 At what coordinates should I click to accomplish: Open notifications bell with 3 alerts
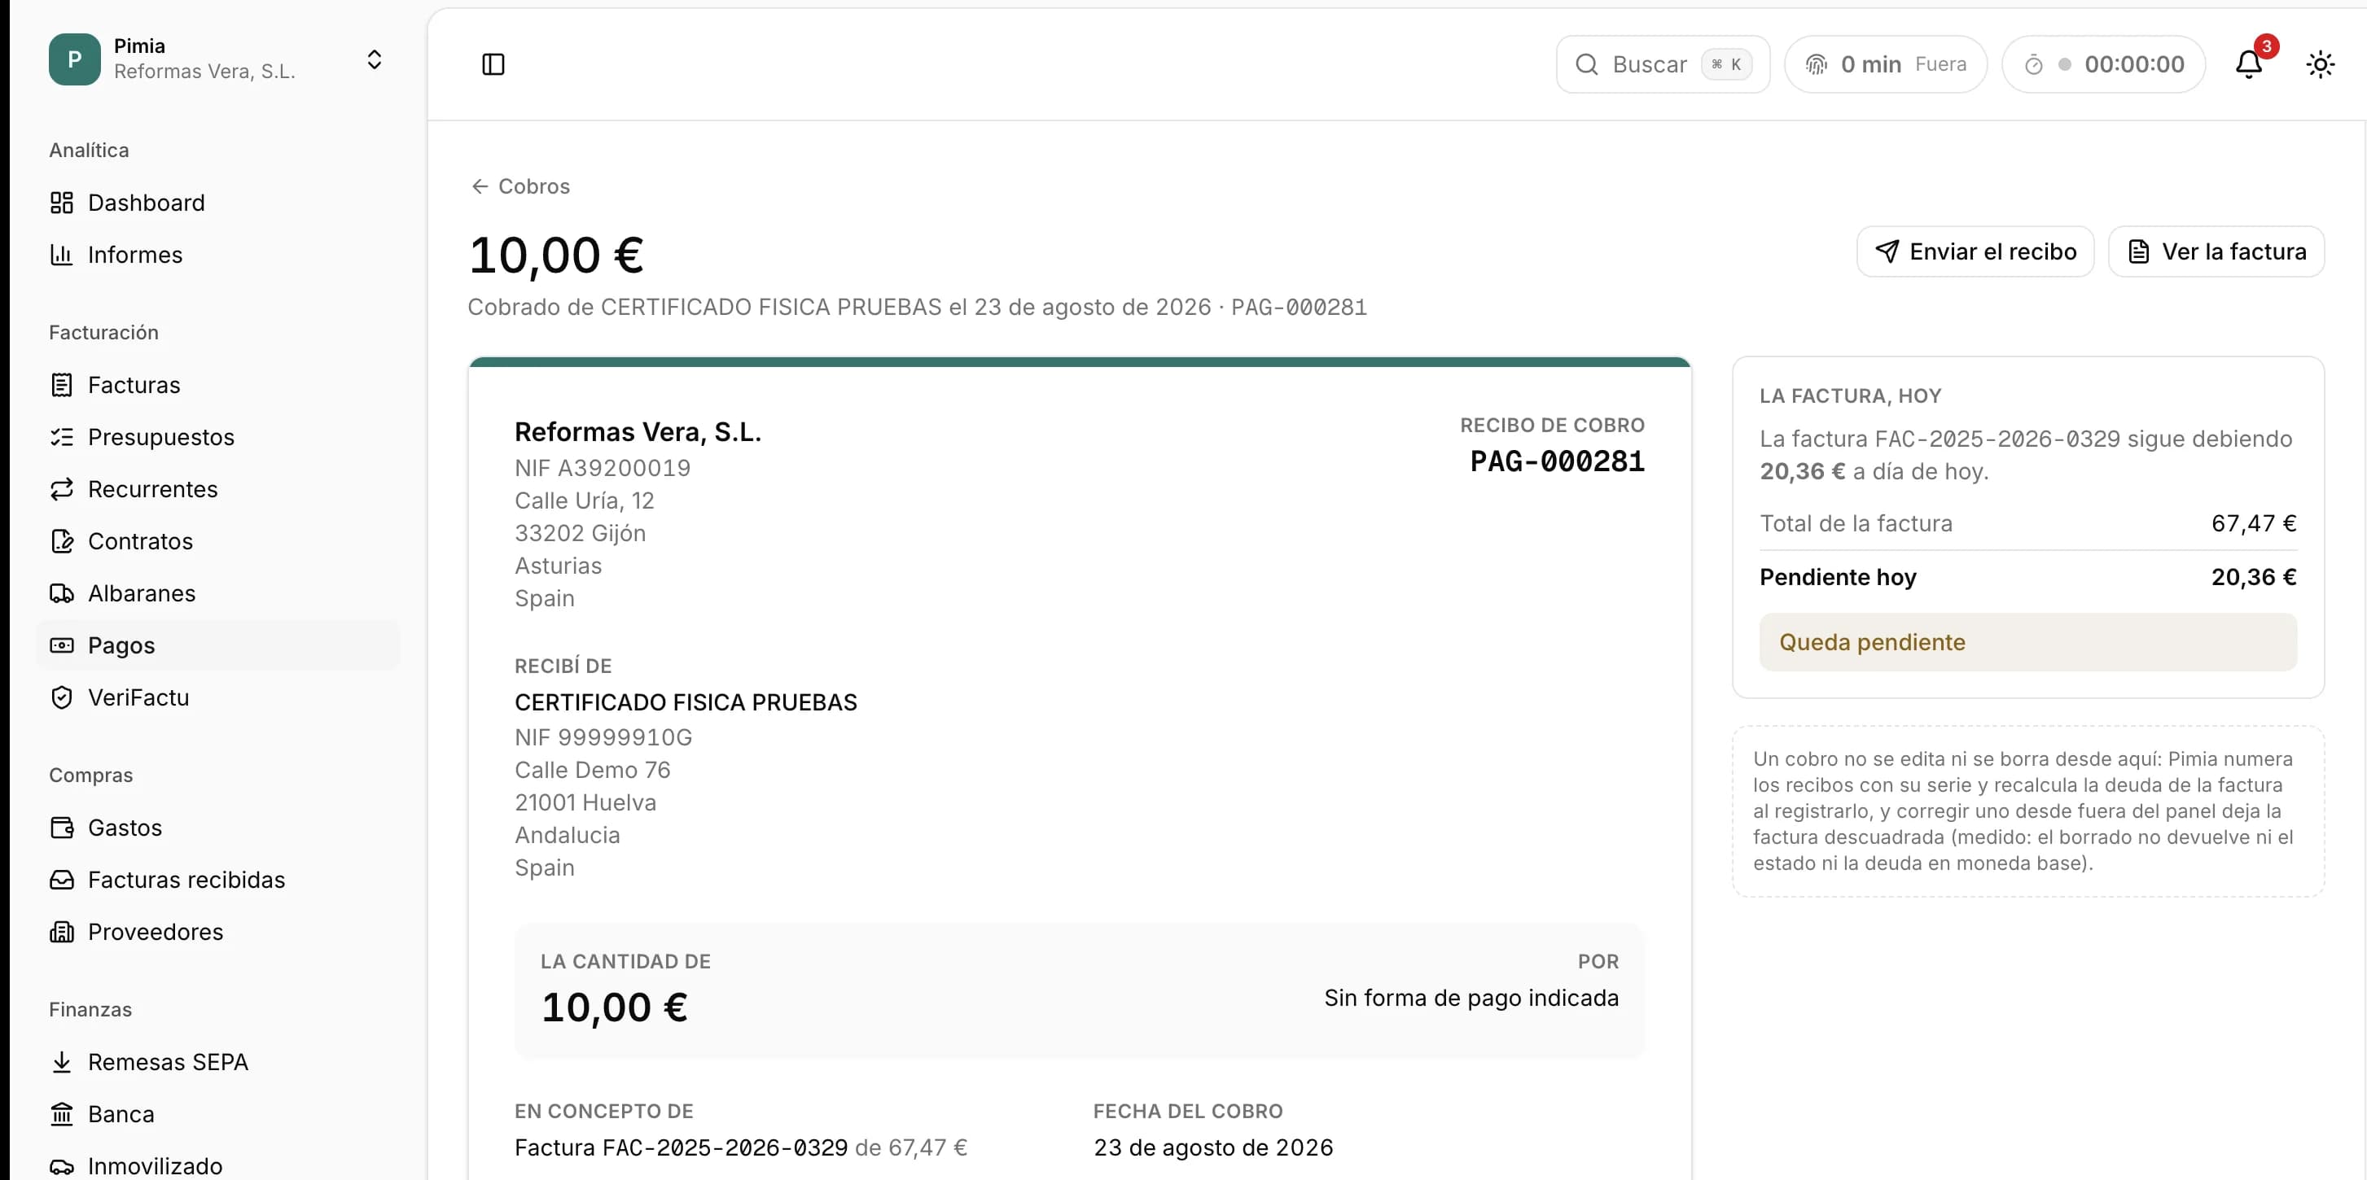(x=2248, y=64)
